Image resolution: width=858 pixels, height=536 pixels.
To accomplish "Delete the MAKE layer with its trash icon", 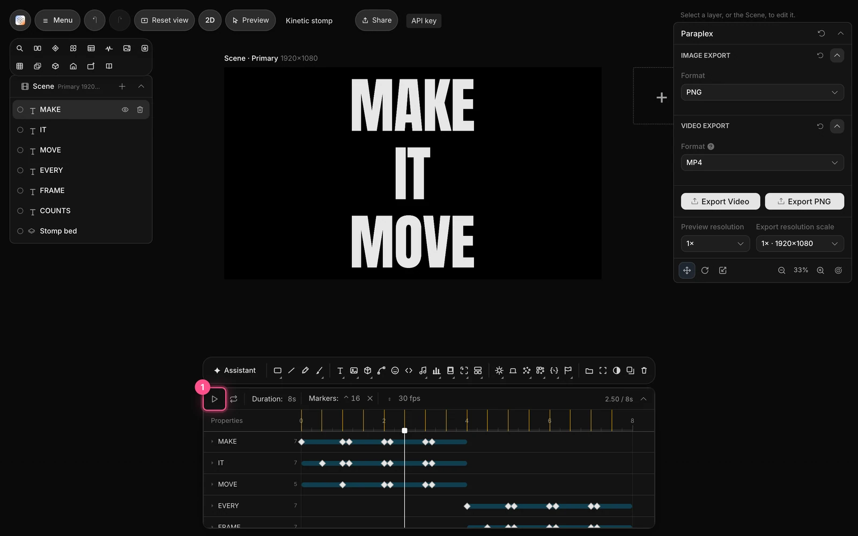I will 140,109.
